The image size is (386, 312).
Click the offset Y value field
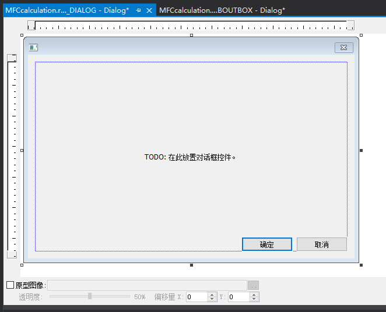point(239,297)
